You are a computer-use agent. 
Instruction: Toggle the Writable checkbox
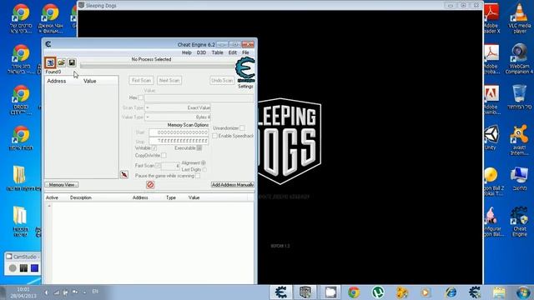(154, 148)
